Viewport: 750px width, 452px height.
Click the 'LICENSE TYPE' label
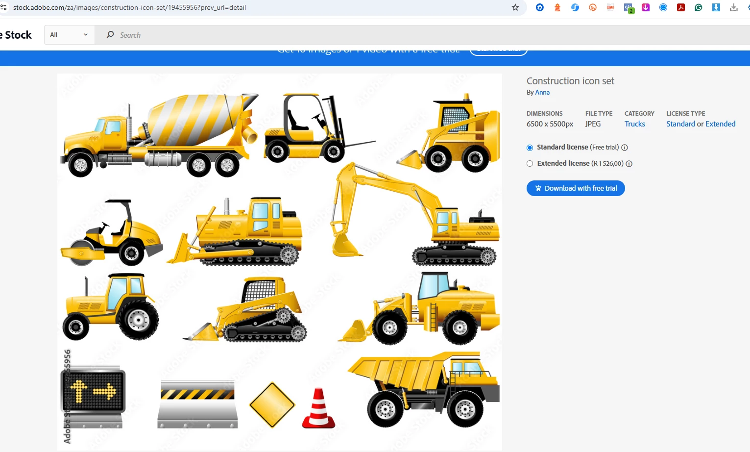tap(685, 113)
